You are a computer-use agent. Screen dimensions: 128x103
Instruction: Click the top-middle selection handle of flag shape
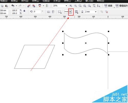click(x=86, y=31)
